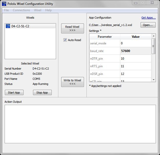Click the App Running status value
Image resolution: width=160 pixels, height=155 pixels.
pos(40,84)
